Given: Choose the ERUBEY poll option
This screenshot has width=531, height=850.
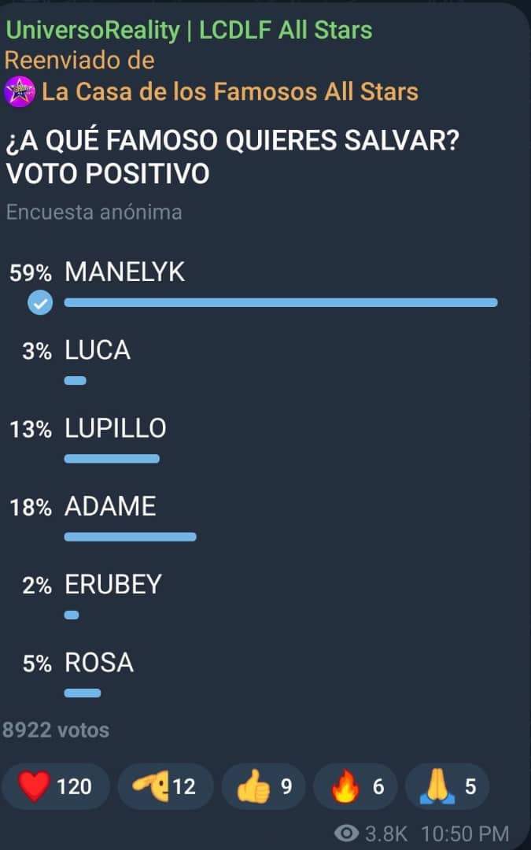Looking at the screenshot, I should click(x=113, y=584).
